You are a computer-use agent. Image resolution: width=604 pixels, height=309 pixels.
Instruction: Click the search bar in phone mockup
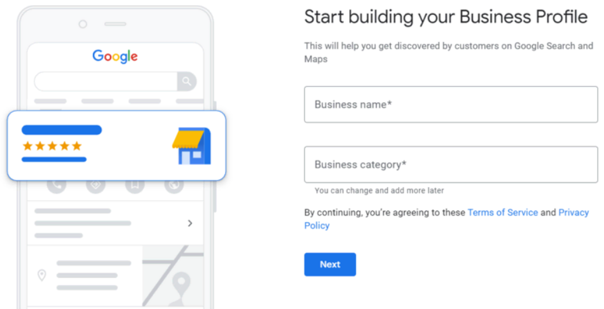tap(115, 81)
